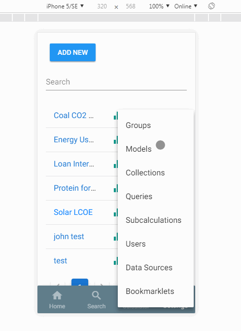
Task: Click bar chart icon beside john test
Action: point(116,237)
